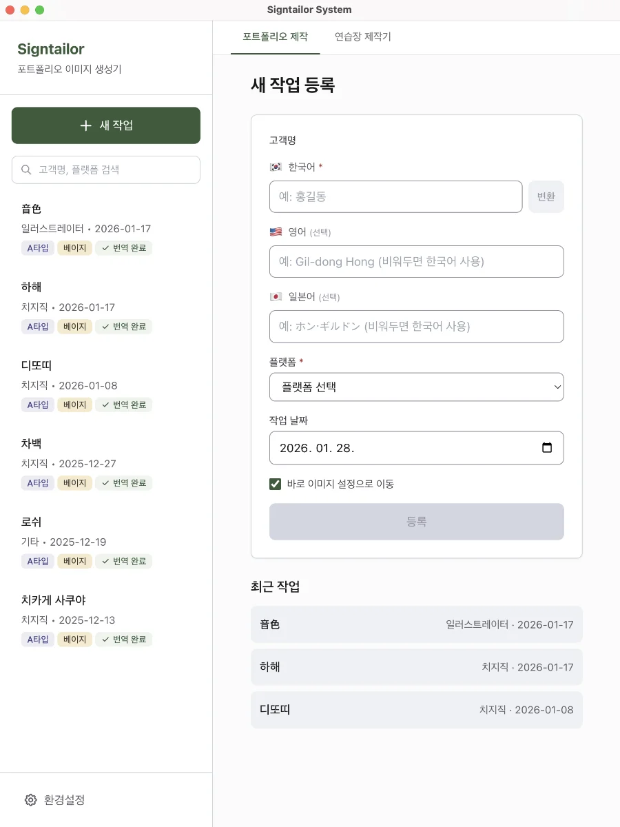Click the checkmark icon in 음色's 번역 완료 badge
Image resolution: width=620 pixels, height=827 pixels.
[x=107, y=248]
